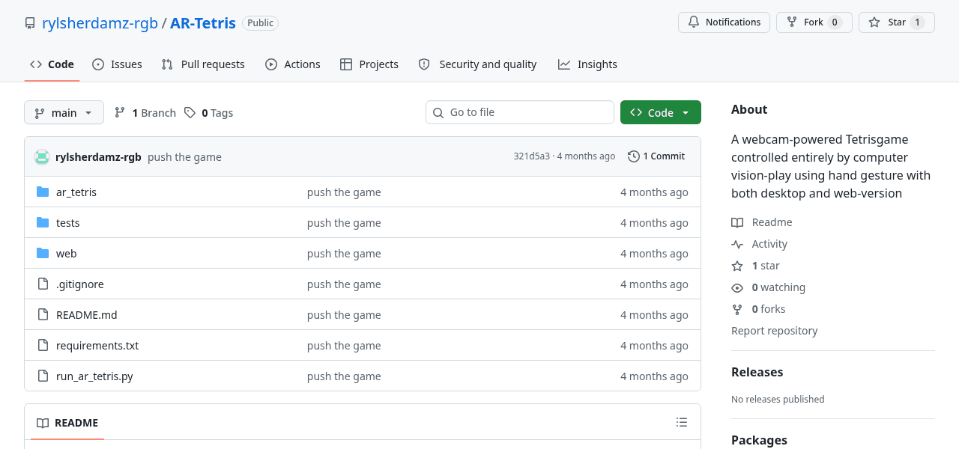
Task: Click the requirements.txt file icon
Action: (43, 346)
